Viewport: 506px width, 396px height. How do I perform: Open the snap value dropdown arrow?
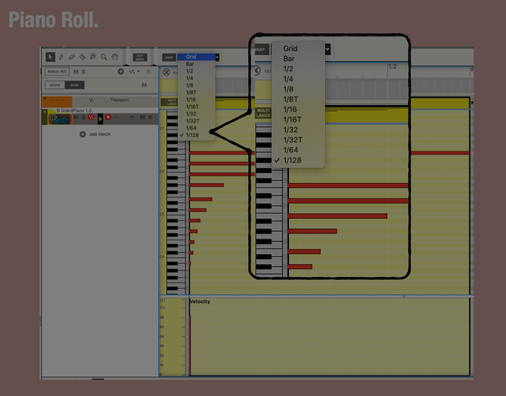pos(217,57)
